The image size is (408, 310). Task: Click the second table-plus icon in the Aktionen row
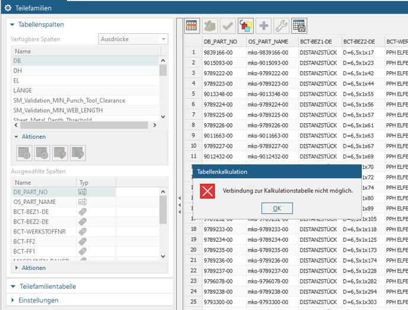pos(42,153)
